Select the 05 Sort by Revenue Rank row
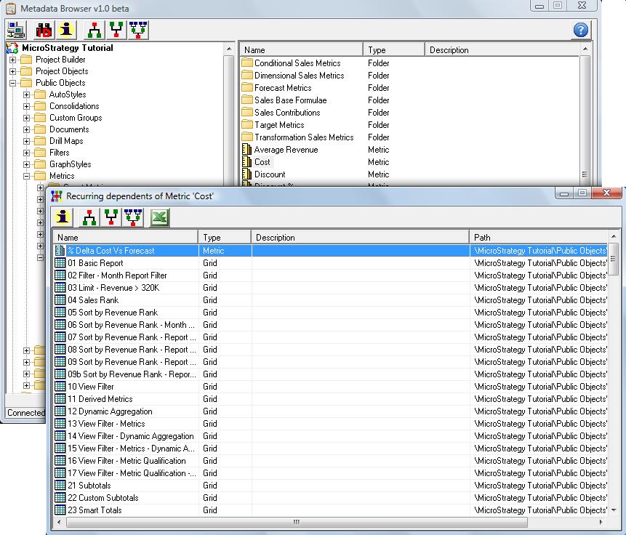This screenshot has width=626, height=535. pos(331,313)
